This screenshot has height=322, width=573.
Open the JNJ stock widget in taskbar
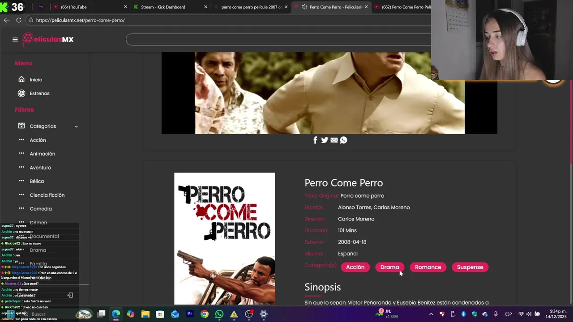(x=386, y=314)
